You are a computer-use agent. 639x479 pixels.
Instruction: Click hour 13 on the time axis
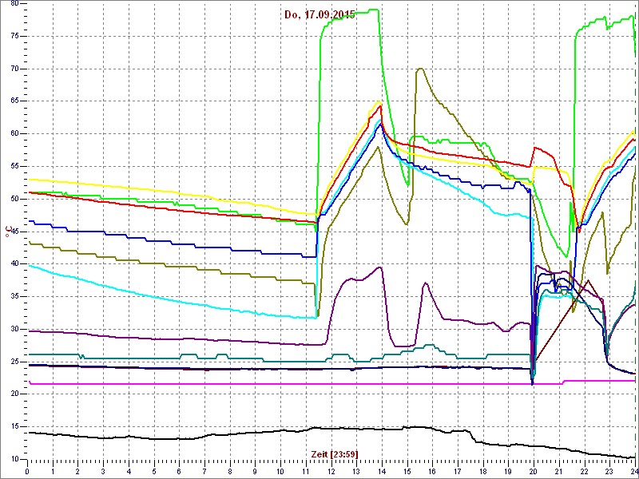356,472
